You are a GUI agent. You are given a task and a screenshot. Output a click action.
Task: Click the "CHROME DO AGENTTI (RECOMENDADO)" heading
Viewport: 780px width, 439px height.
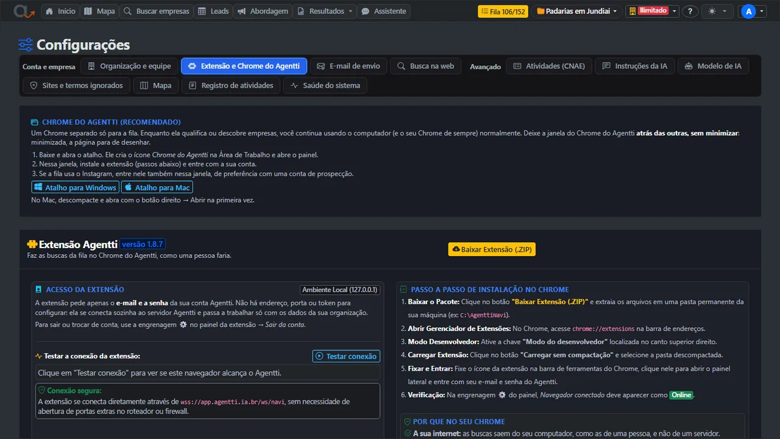(x=111, y=122)
